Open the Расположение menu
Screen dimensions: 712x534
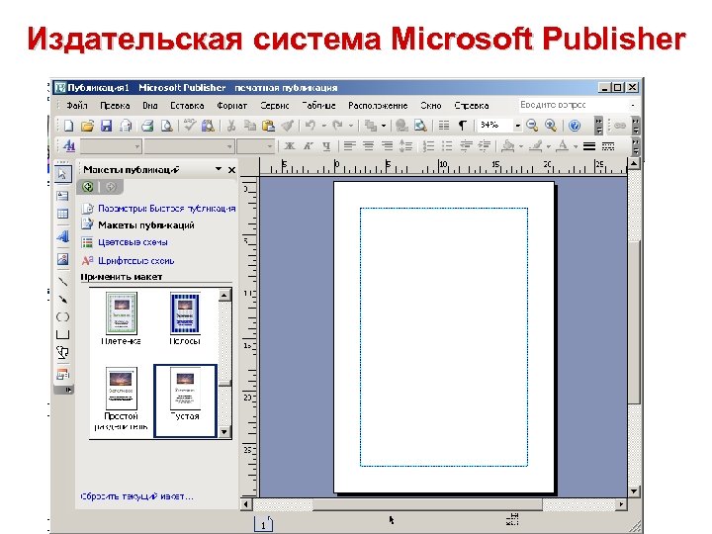point(378,106)
